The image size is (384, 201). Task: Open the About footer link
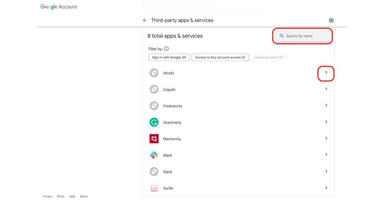tap(84, 197)
